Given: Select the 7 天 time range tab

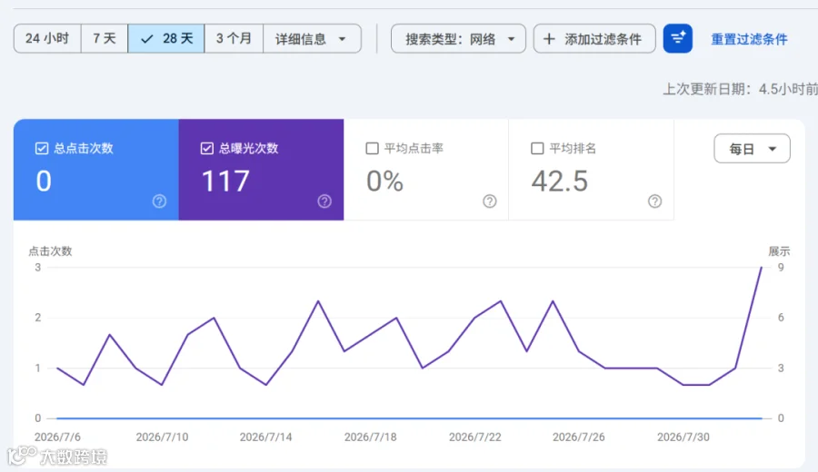Looking at the screenshot, I should point(105,38).
